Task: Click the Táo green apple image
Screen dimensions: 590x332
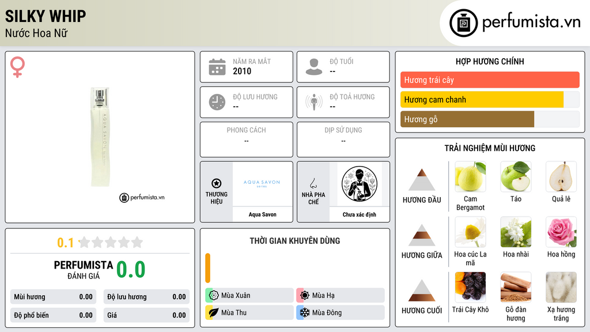Action: [x=516, y=176]
